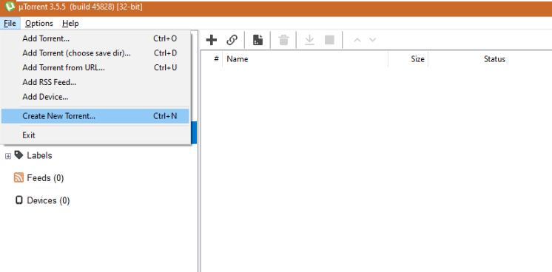Click the Start download arrow icon
This screenshot has width=552, height=272.
pyautogui.click(x=309, y=40)
